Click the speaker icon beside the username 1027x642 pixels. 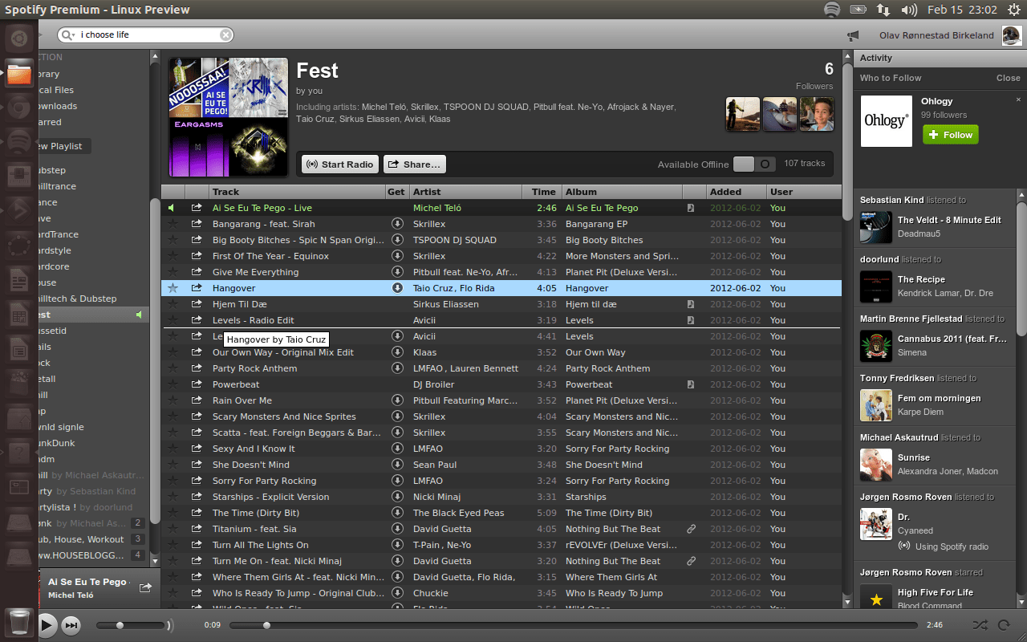[x=852, y=35]
